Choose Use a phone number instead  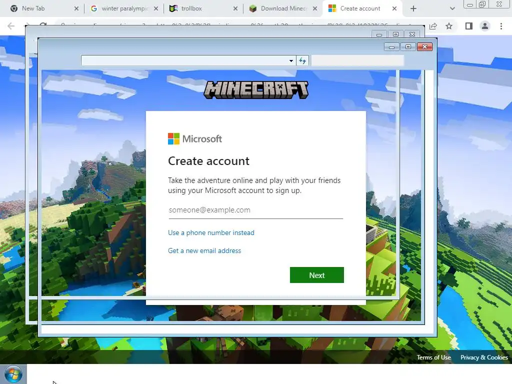pos(211,233)
